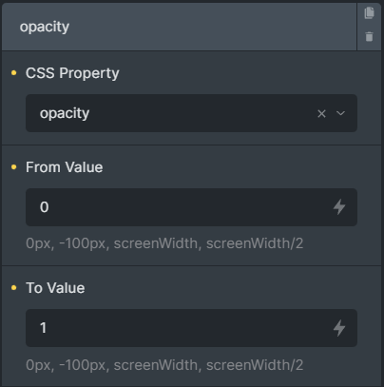The height and width of the screenshot is (387, 384).
Task: Open dynamic data for To Value
Action: click(339, 328)
